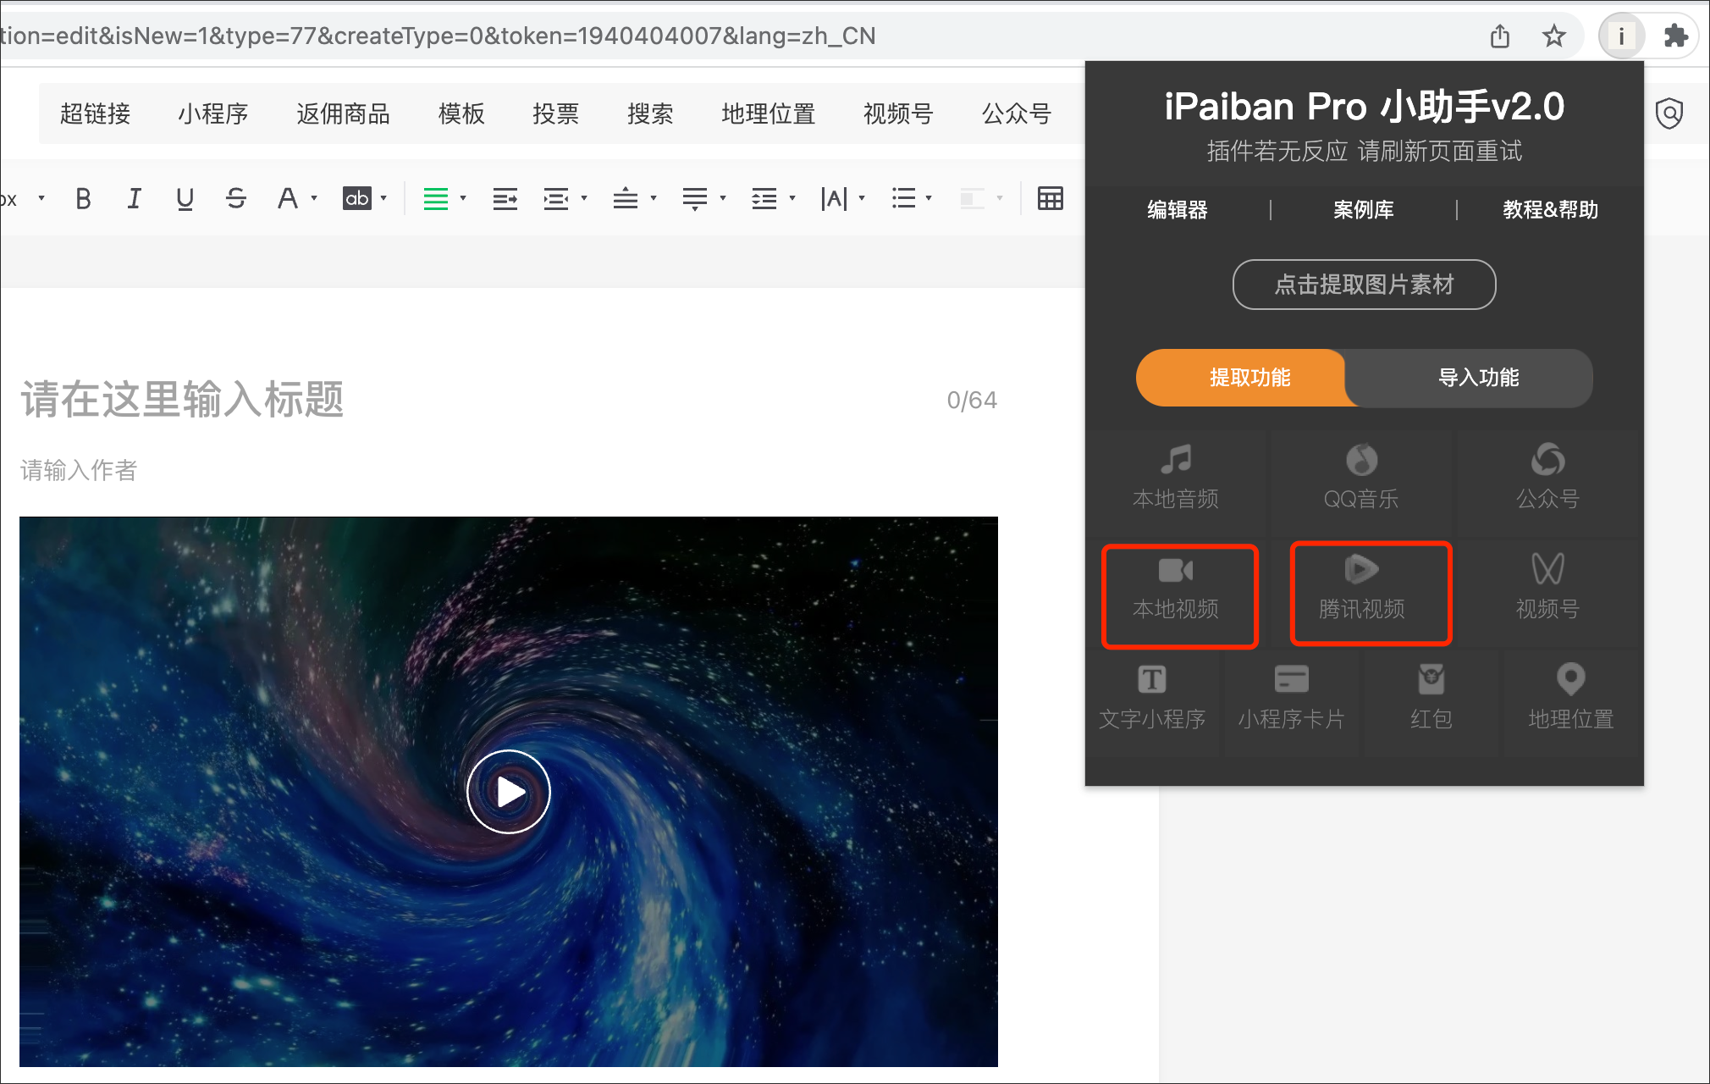This screenshot has width=1710, height=1084.
Task: Click the 腾讯视频 extraction icon
Action: (x=1361, y=569)
